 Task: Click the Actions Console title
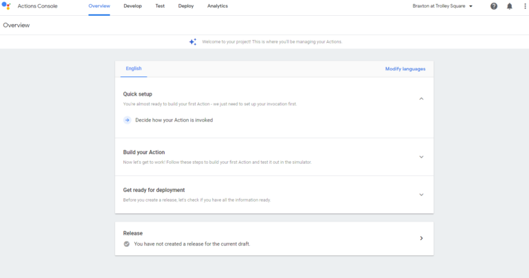(x=37, y=6)
